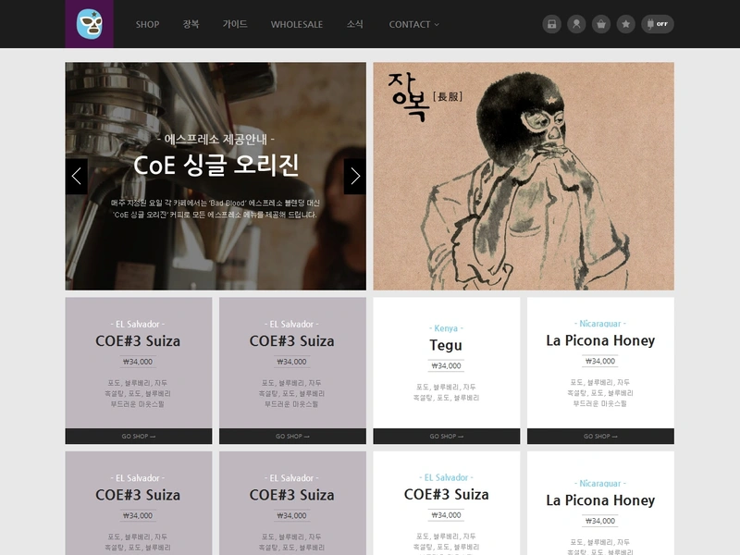Click GO SHOP under the Kenya Tegu product
Image resolution: width=740 pixels, height=555 pixels.
point(445,437)
